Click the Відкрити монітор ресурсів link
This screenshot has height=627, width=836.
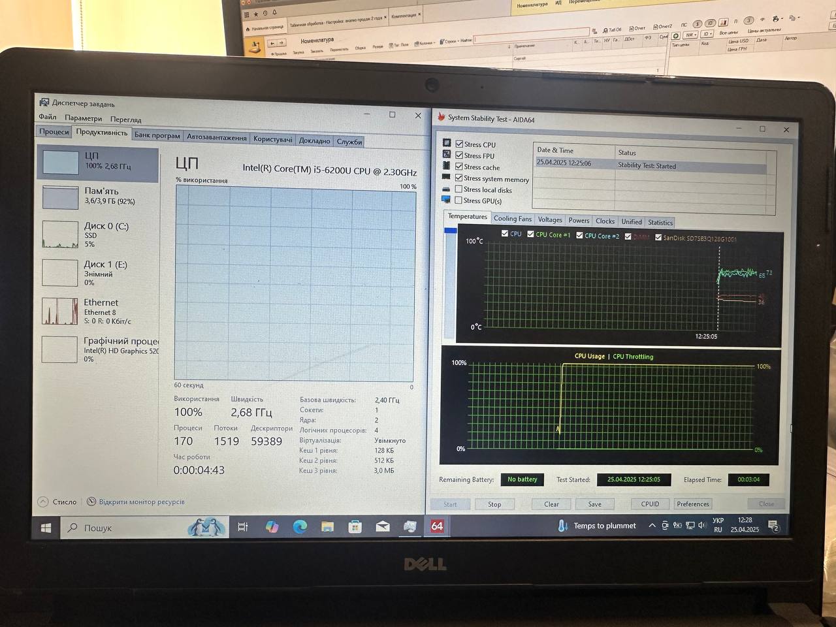coord(141,502)
